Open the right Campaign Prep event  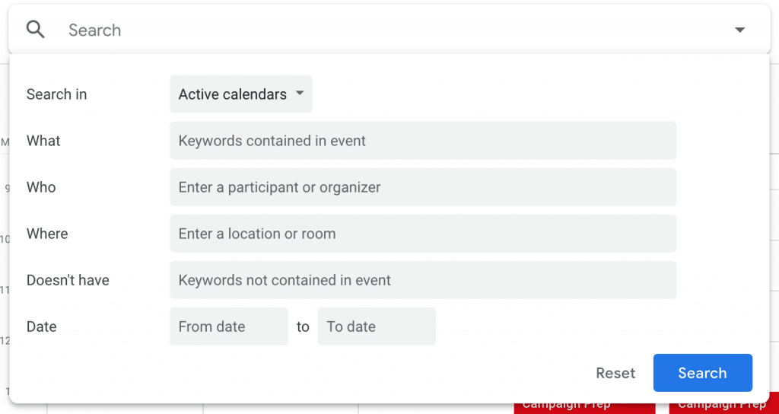click(721, 407)
